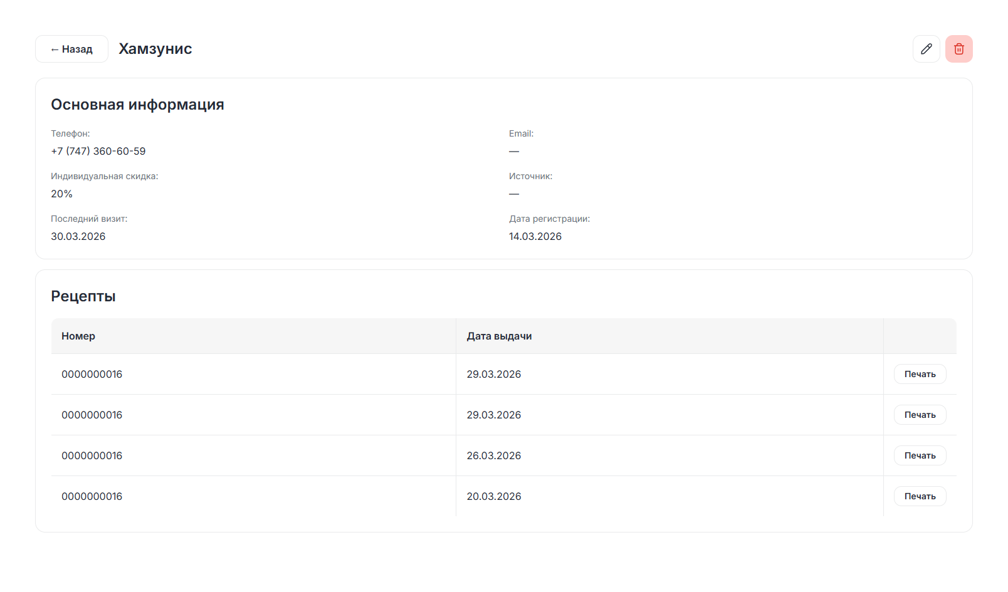This screenshot has width=1008, height=592.
Task: Click the red trash delete icon
Action: 958,49
